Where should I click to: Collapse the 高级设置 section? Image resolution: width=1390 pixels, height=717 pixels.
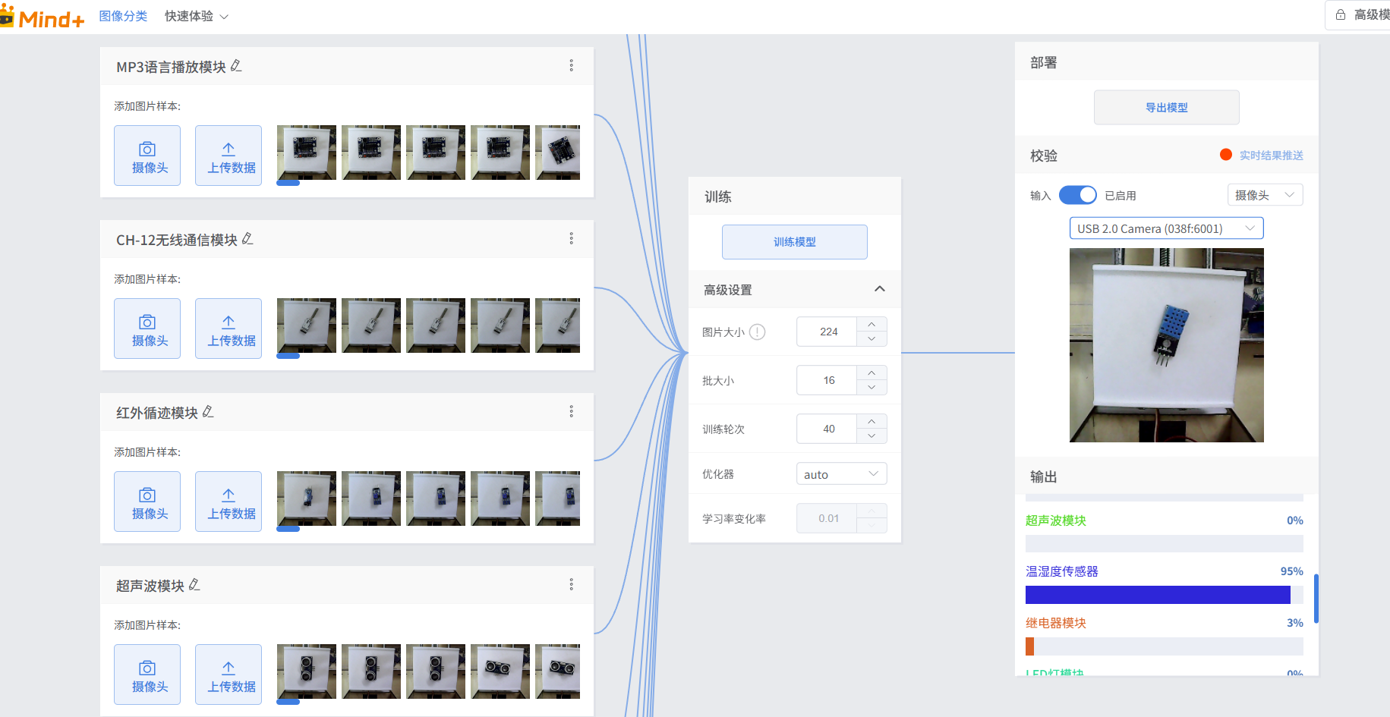[x=879, y=289]
